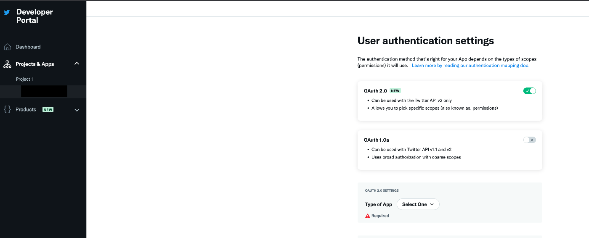Click the red Required warning icon
589x238 pixels.
pos(368,216)
